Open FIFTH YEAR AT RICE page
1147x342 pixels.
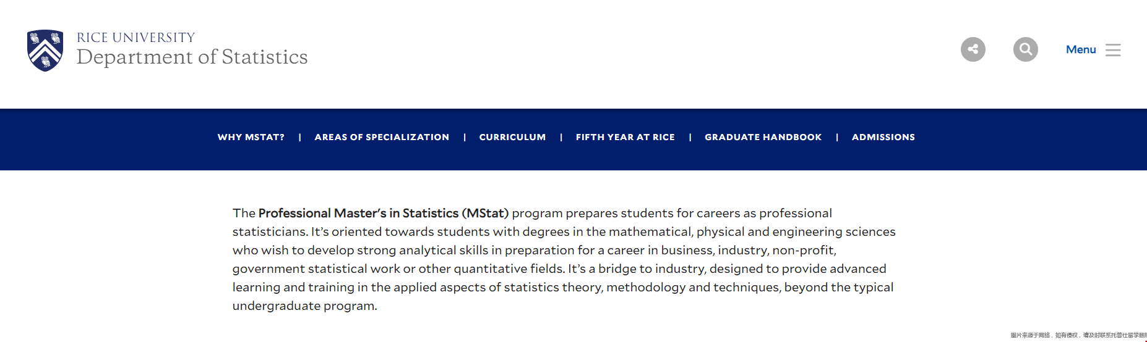[x=625, y=137]
